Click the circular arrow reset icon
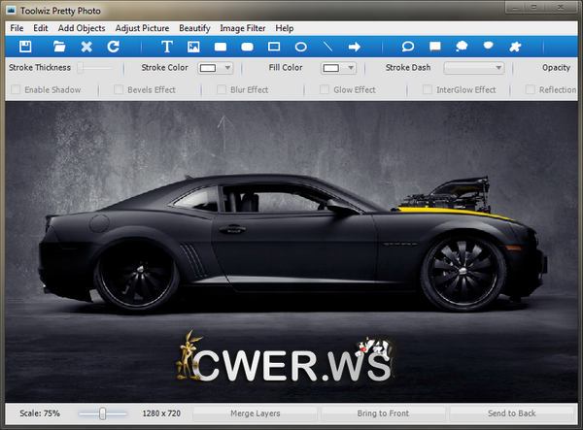Viewport: 583px width, 430px height. [x=113, y=47]
